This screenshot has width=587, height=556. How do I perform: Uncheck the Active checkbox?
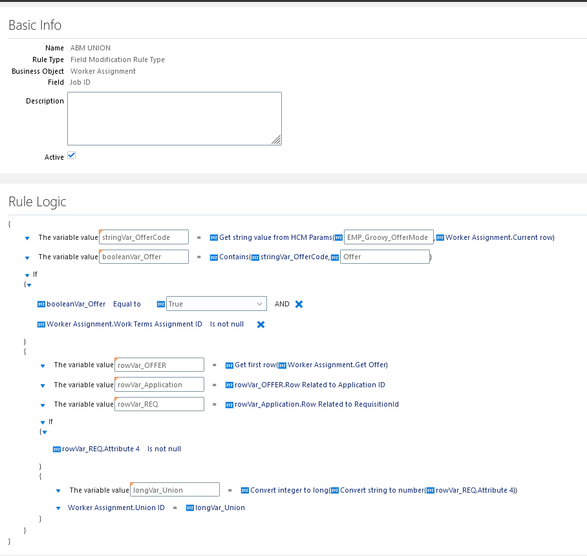72,155
